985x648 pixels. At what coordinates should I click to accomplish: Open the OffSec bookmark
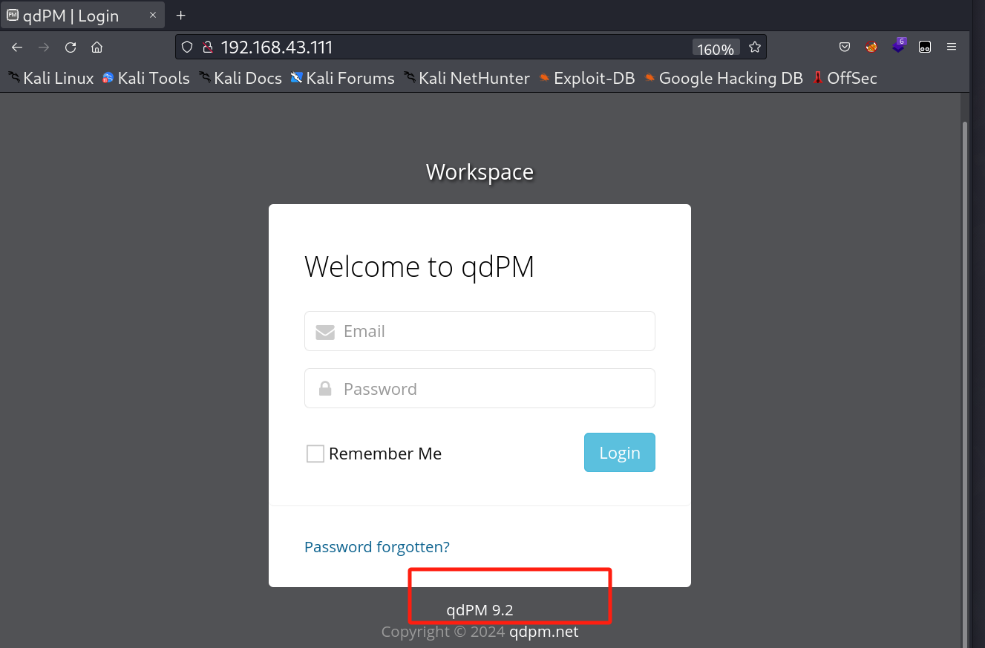point(845,78)
